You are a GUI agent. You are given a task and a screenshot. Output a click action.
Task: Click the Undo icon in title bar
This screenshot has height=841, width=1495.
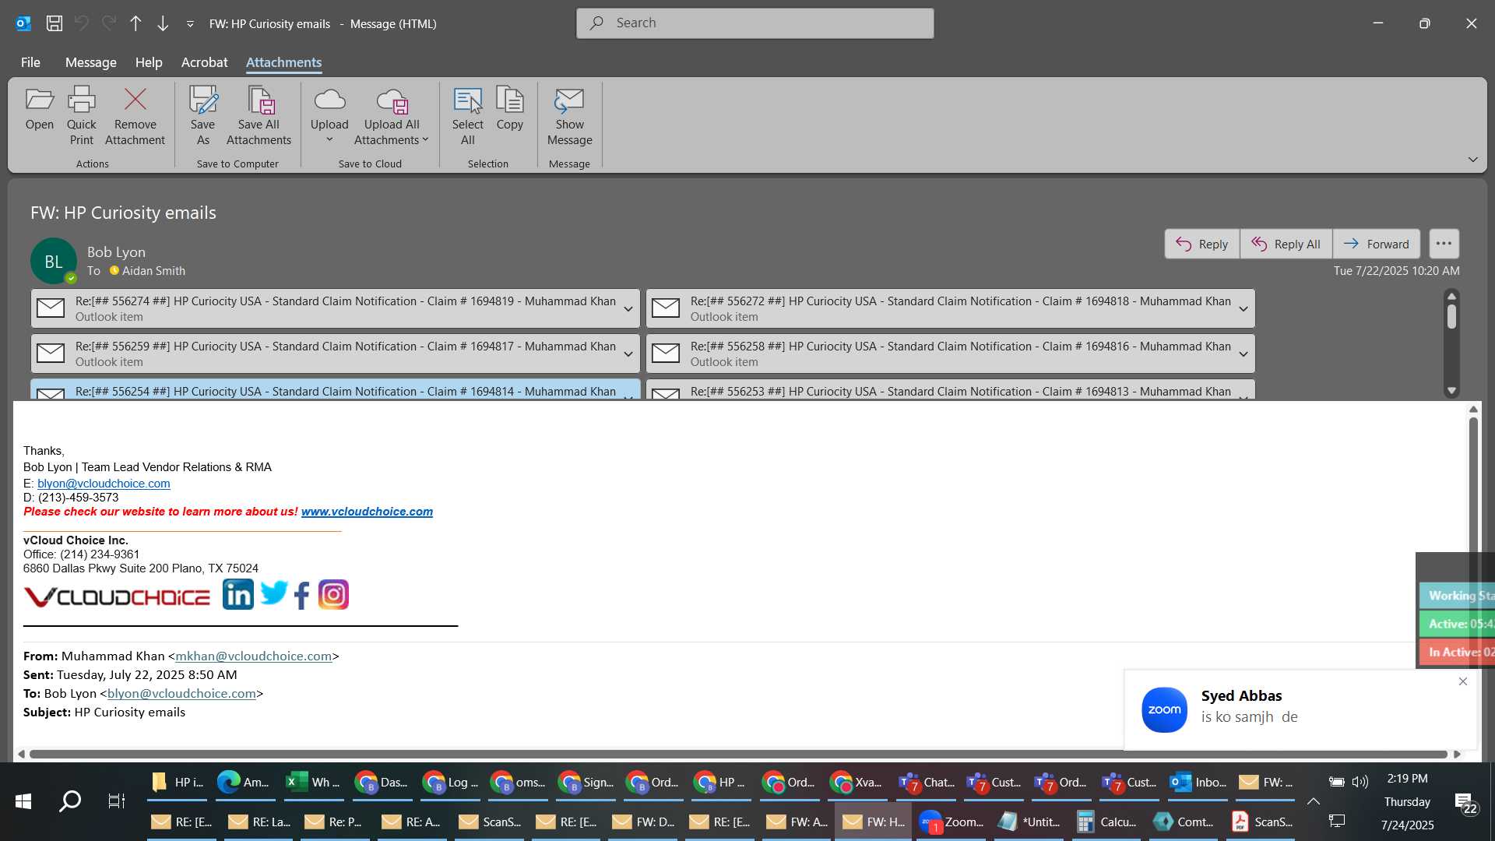click(82, 23)
